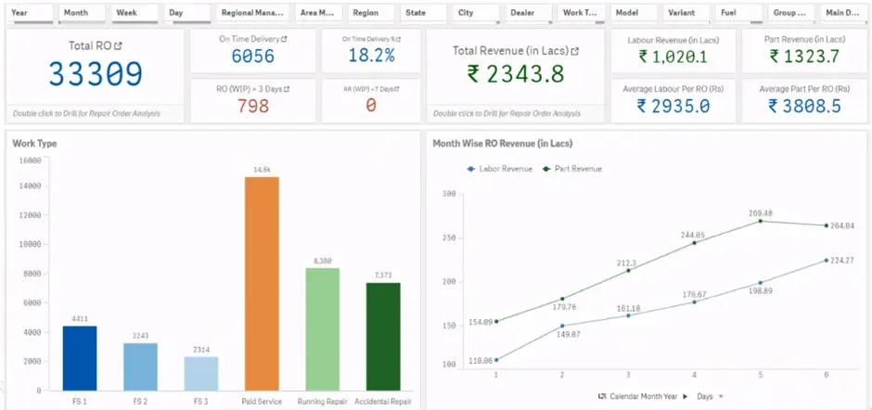Select the Dealer filter field
The height and width of the screenshot is (410, 872).
pos(532,14)
